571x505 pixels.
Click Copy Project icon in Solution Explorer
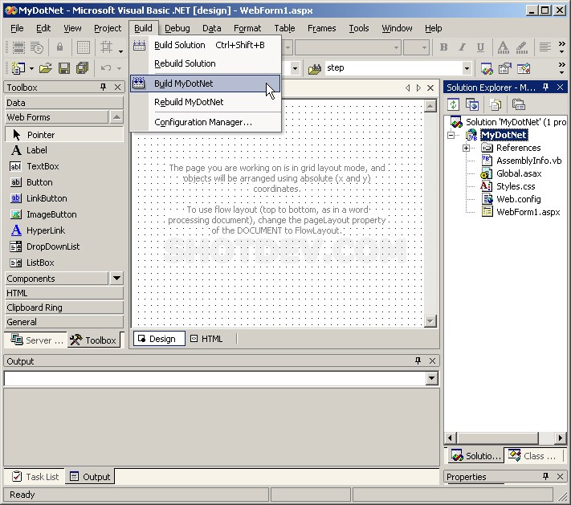(x=472, y=105)
